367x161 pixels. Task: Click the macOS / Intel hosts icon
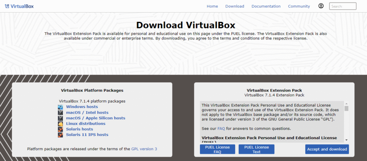pyautogui.click(x=61, y=113)
